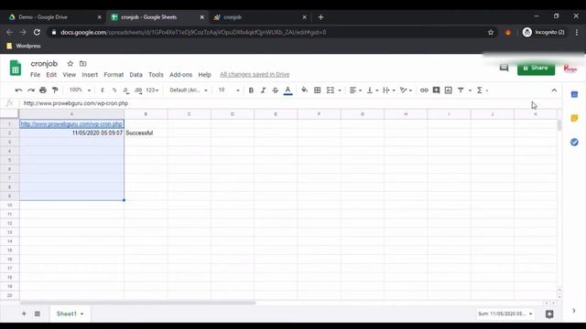Toggle italic formatting

[x=263, y=90]
